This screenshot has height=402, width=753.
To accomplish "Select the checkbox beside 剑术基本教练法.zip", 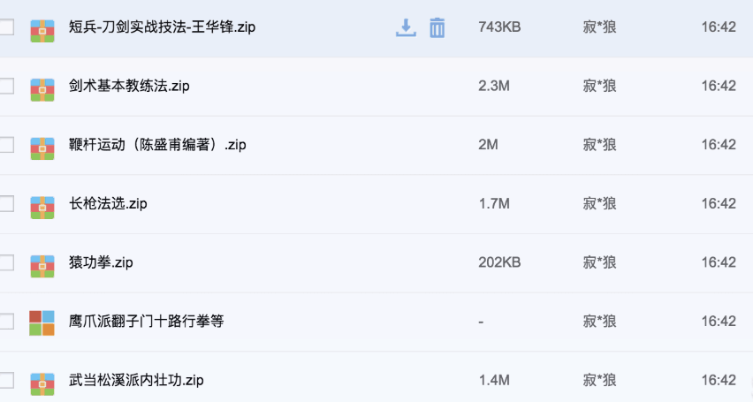I will click(6, 86).
